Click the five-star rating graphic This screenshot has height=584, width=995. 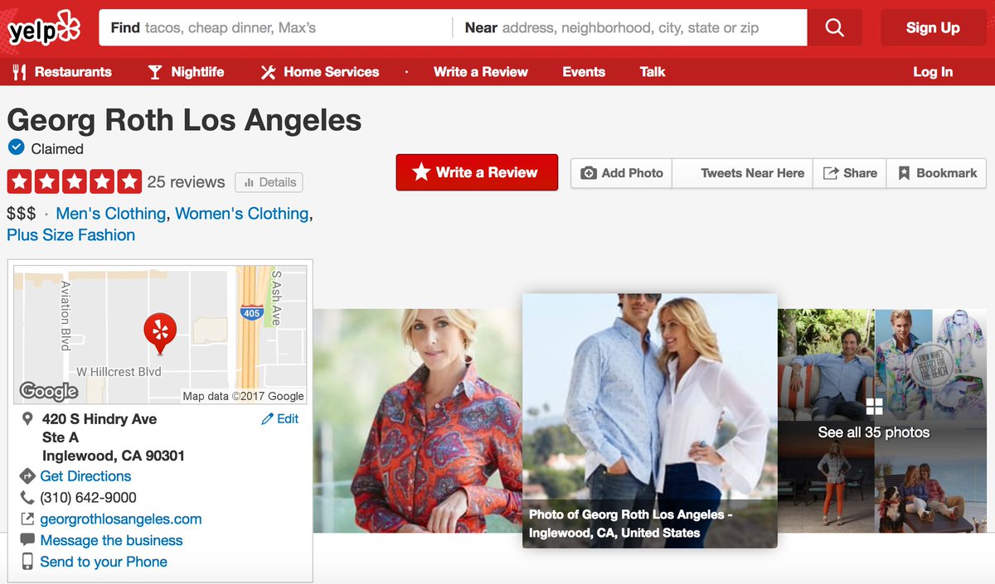tap(75, 181)
